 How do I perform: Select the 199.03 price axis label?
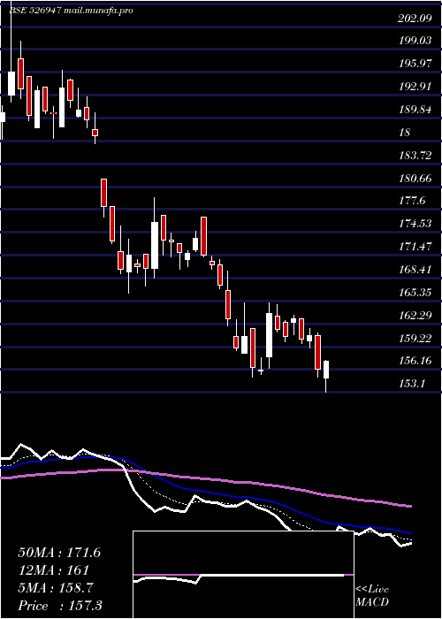(415, 41)
